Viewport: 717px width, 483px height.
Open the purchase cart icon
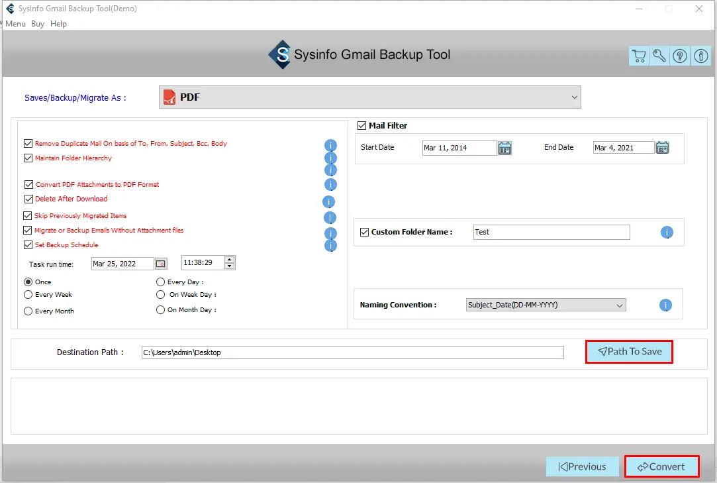pos(638,56)
